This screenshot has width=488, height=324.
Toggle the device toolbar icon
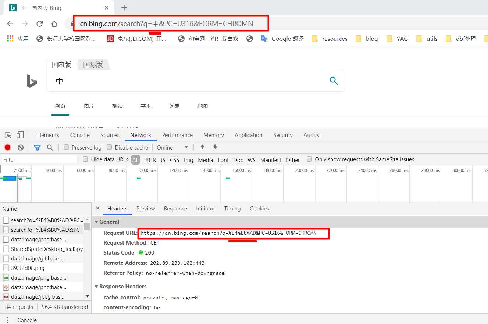click(x=20, y=135)
